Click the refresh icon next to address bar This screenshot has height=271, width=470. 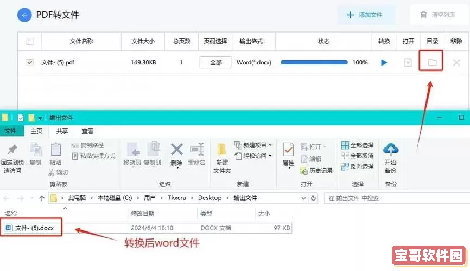pyautogui.click(x=313, y=198)
